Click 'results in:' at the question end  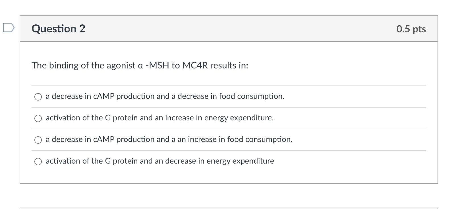pyautogui.click(x=229, y=66)
